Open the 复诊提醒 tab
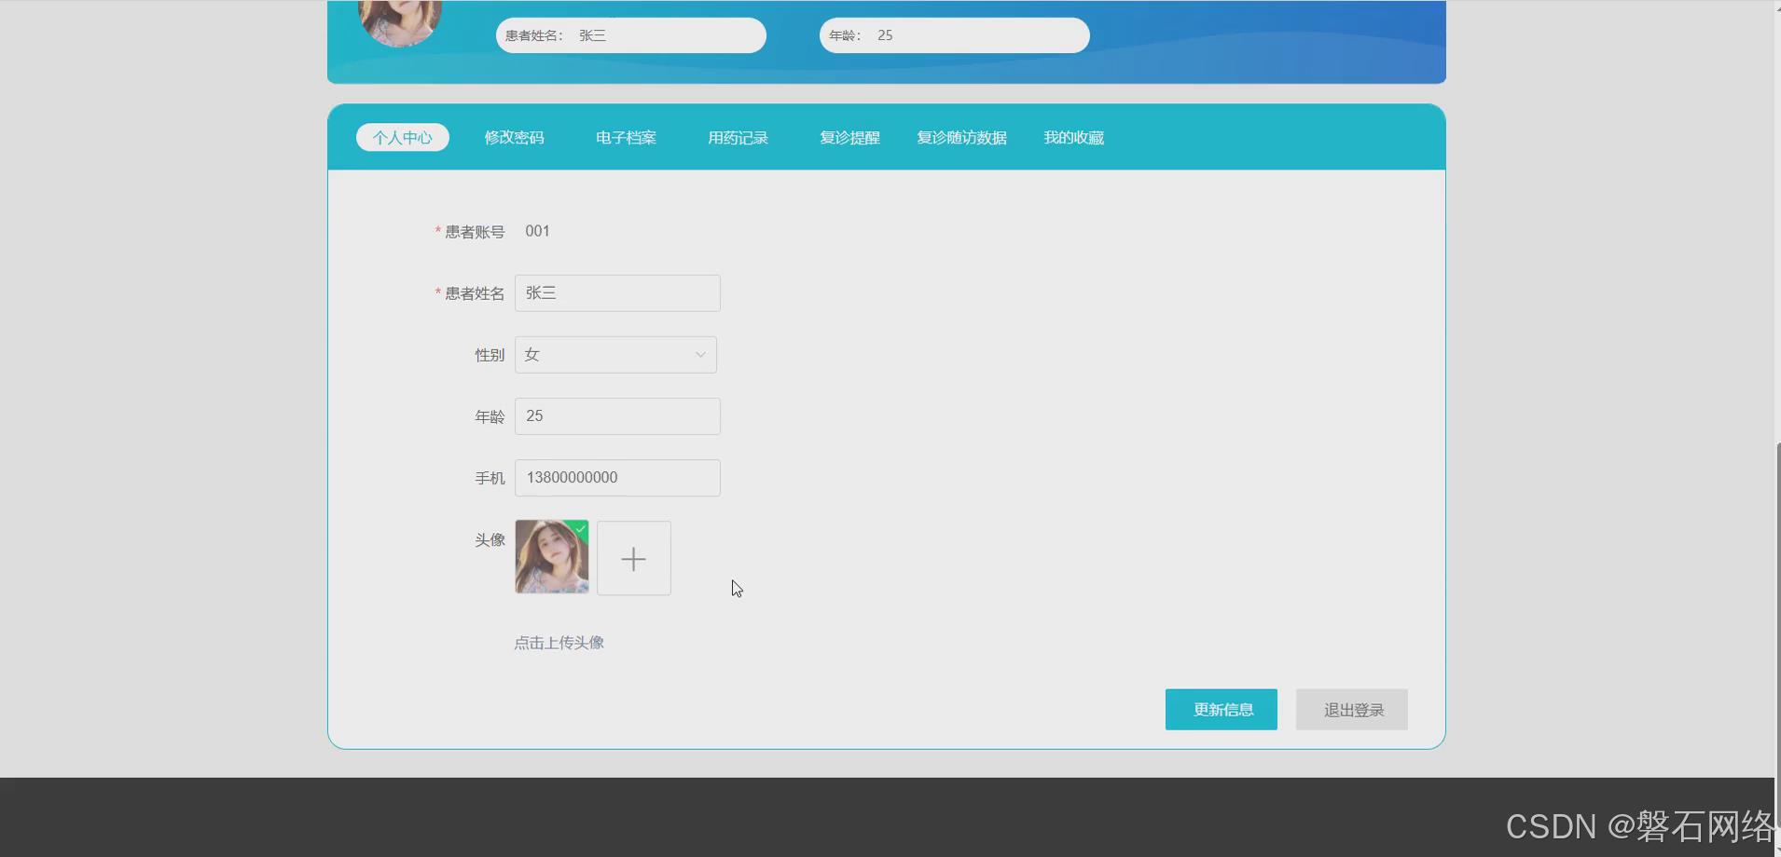This screenshot has height=857, width=1781. 849,137
